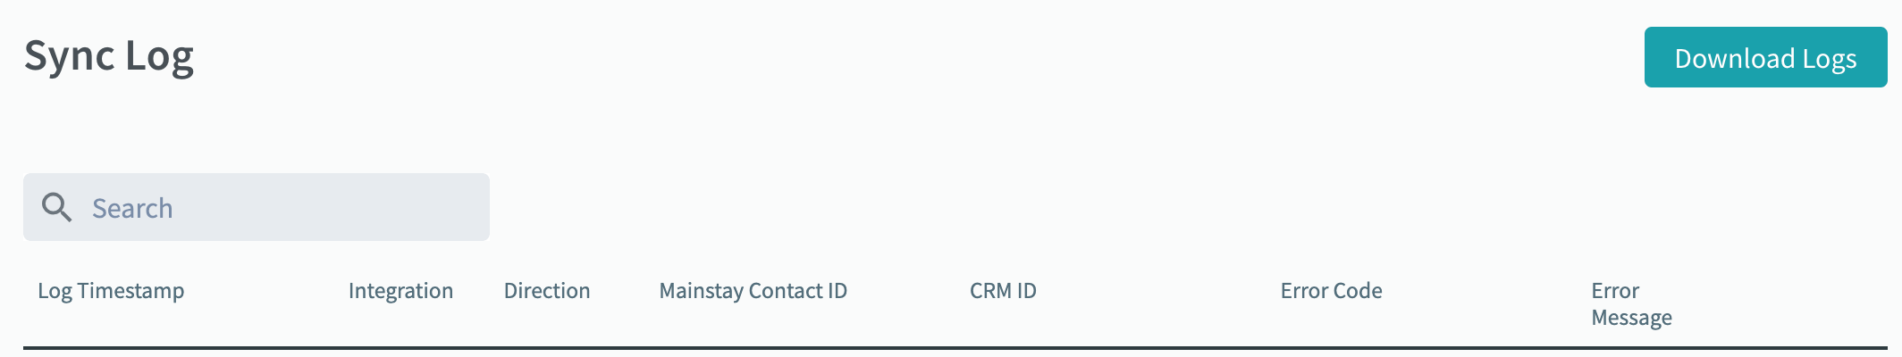
Task: Select the Mainstay Contact ID header
Action: pos(753,291)
